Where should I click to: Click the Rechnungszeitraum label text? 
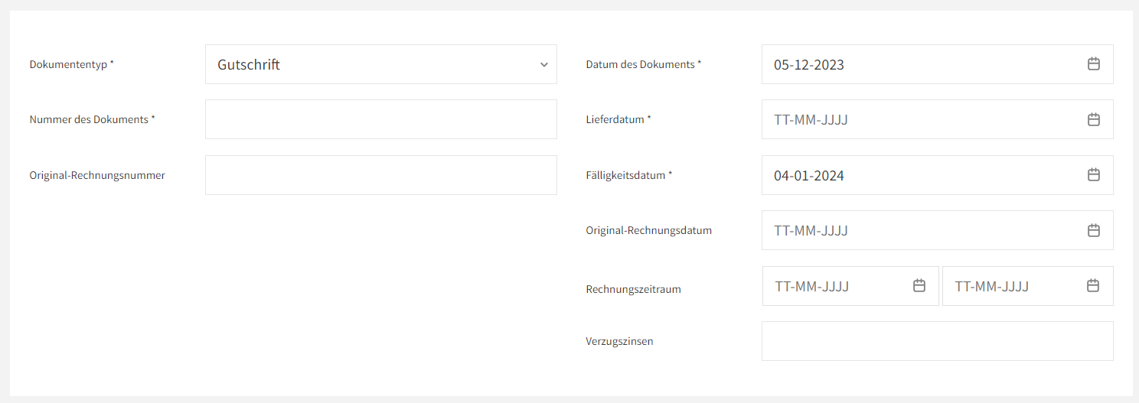[633, 290]
